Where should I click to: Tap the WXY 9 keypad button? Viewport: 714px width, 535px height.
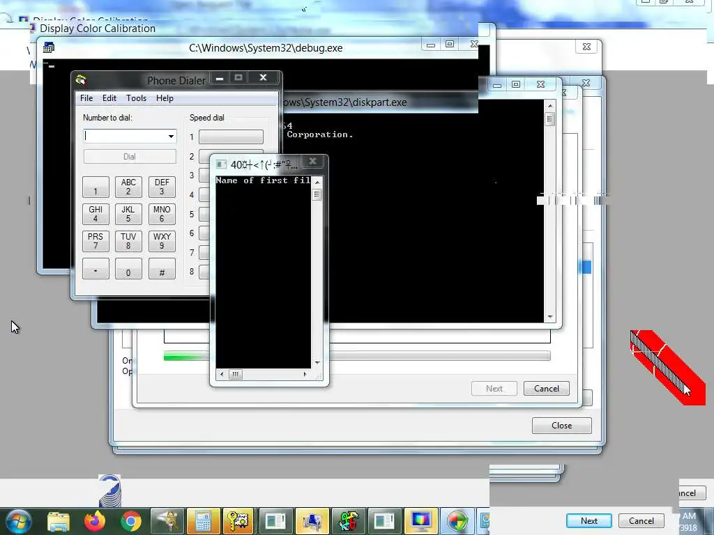point(162,241)
